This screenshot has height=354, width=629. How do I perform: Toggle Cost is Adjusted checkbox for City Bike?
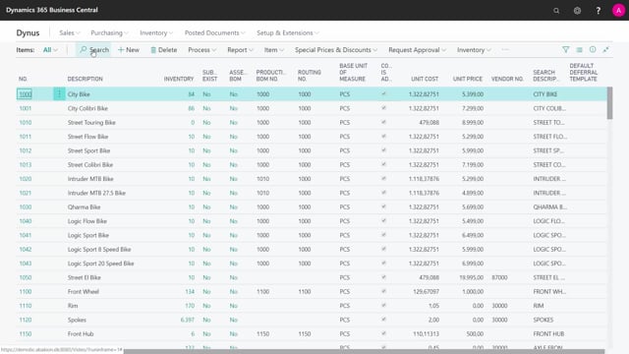pos(384,94)
